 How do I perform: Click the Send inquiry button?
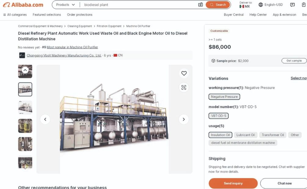(233, 183)
